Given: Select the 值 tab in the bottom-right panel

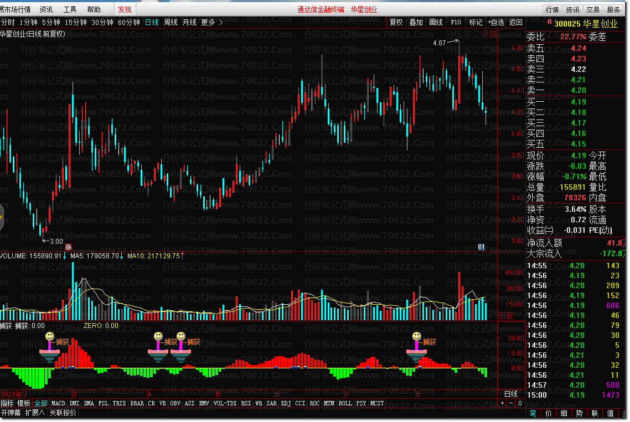Looking at the screenshot, I should click(610, 413).
